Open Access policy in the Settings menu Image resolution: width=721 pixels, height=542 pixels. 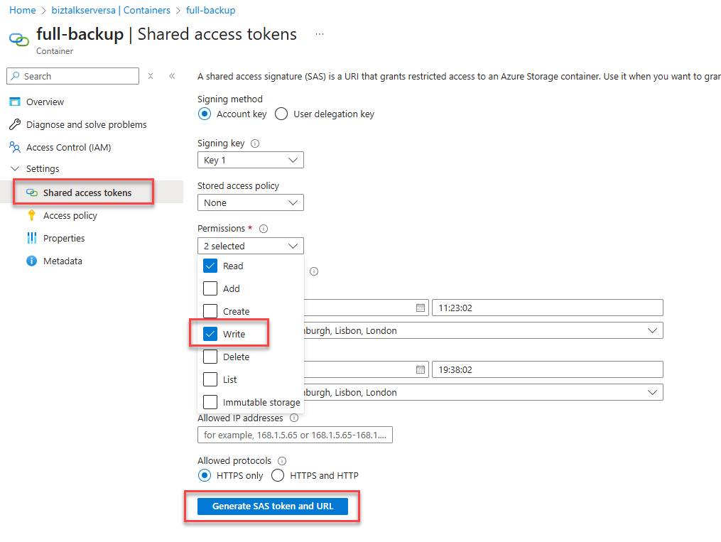click(70, 216)
